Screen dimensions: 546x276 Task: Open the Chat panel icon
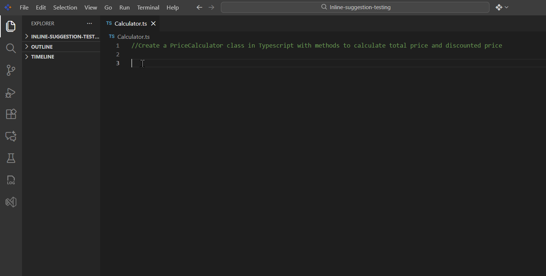pyautogui.click(x=11, y=136)
